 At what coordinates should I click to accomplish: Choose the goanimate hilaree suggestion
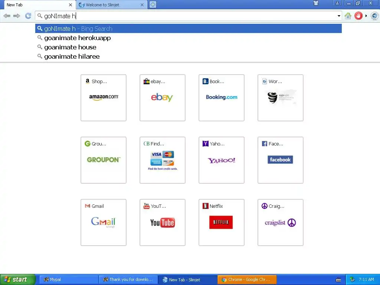(x=189, y=56)
